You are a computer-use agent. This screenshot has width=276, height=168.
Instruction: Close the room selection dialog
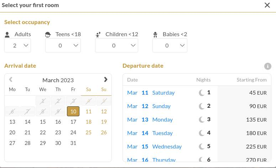[x=267, y=5]
